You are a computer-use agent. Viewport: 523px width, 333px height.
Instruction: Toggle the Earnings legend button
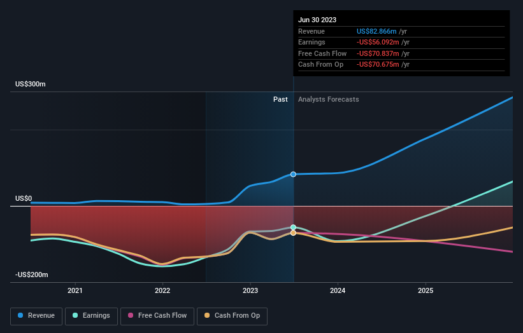(x=91, y=316)
